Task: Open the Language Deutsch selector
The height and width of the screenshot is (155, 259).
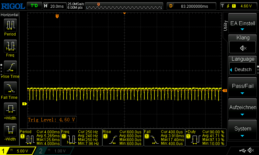Action: pos(243,69)
